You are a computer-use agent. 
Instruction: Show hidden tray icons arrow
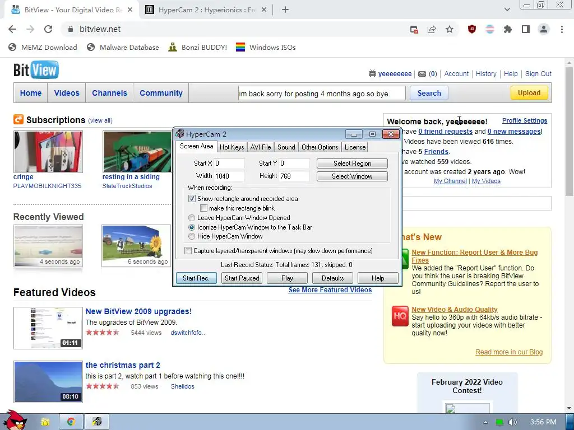[x=485, y=422]
